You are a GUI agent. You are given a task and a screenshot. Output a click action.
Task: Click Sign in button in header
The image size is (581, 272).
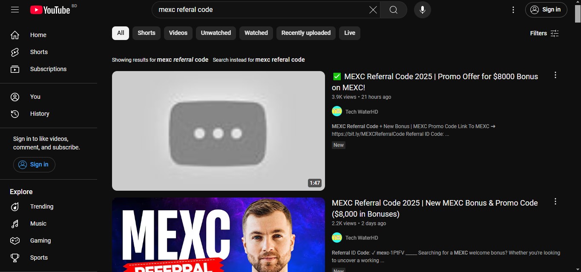[546, 10]
